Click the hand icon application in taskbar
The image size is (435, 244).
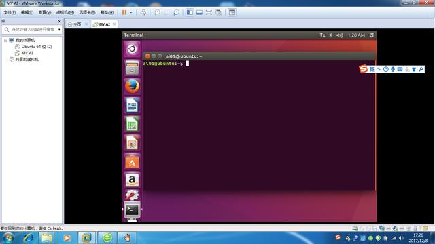(x=127, y=238)
